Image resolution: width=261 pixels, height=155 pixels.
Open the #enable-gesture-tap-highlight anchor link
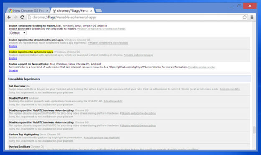pyautogui.click(x=102, y=137)
